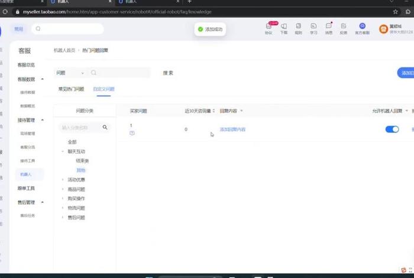Expand the 物流问题 category tree node
Screen dimensions: 414x278
coord(63,208)
